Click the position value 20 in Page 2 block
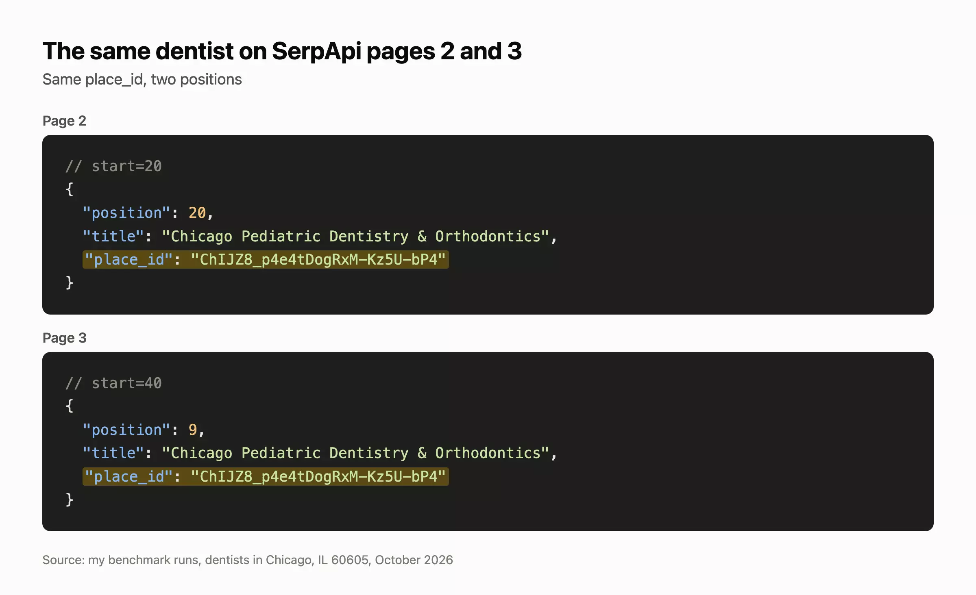The image size is (976, 595). [197, 213]
